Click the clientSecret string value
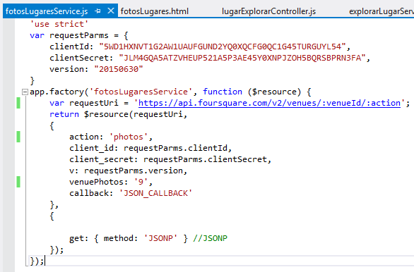 242,58
